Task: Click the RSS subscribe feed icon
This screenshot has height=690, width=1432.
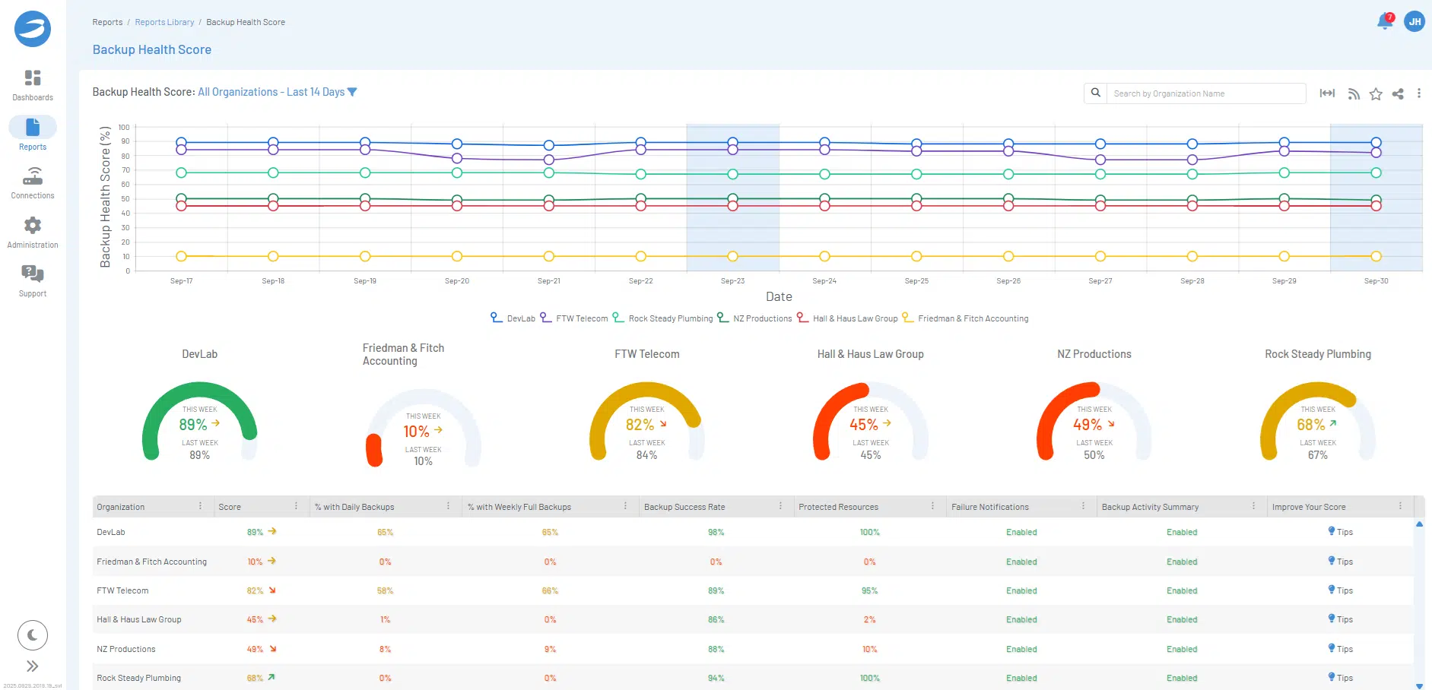Action: (1354, 93)
